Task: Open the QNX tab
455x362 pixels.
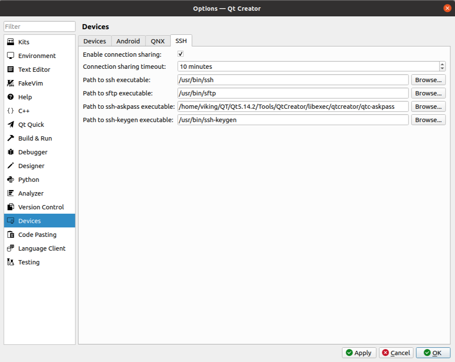Action: [x=158, y=41]
